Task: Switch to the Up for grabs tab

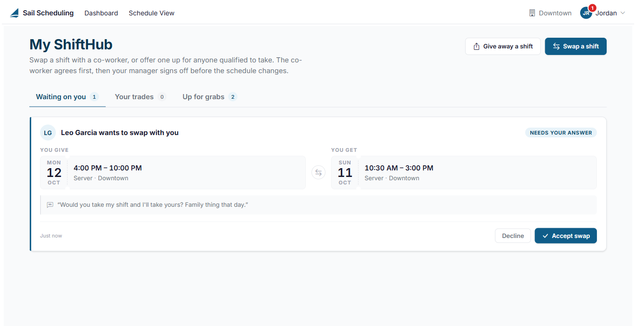Action: click(x=210, y=97)
